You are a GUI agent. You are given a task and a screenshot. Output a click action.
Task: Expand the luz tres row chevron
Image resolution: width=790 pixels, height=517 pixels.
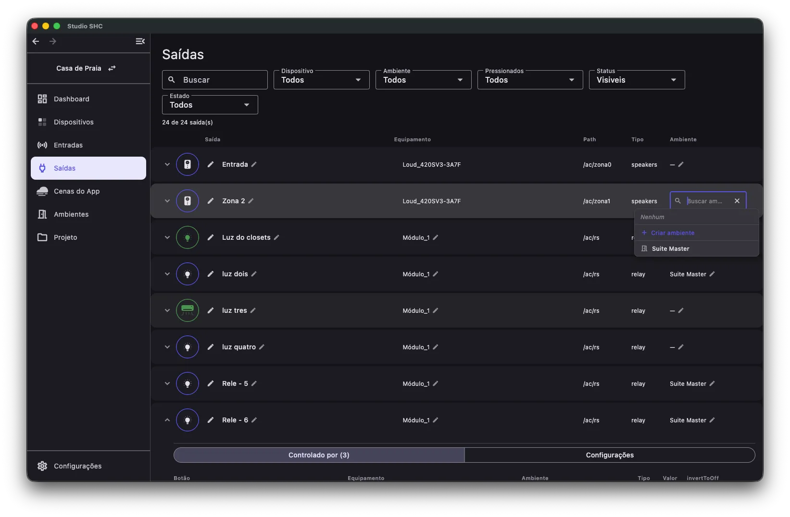tap(167, 310)
